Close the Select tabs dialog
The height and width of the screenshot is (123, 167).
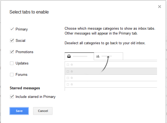coord(159,7)
